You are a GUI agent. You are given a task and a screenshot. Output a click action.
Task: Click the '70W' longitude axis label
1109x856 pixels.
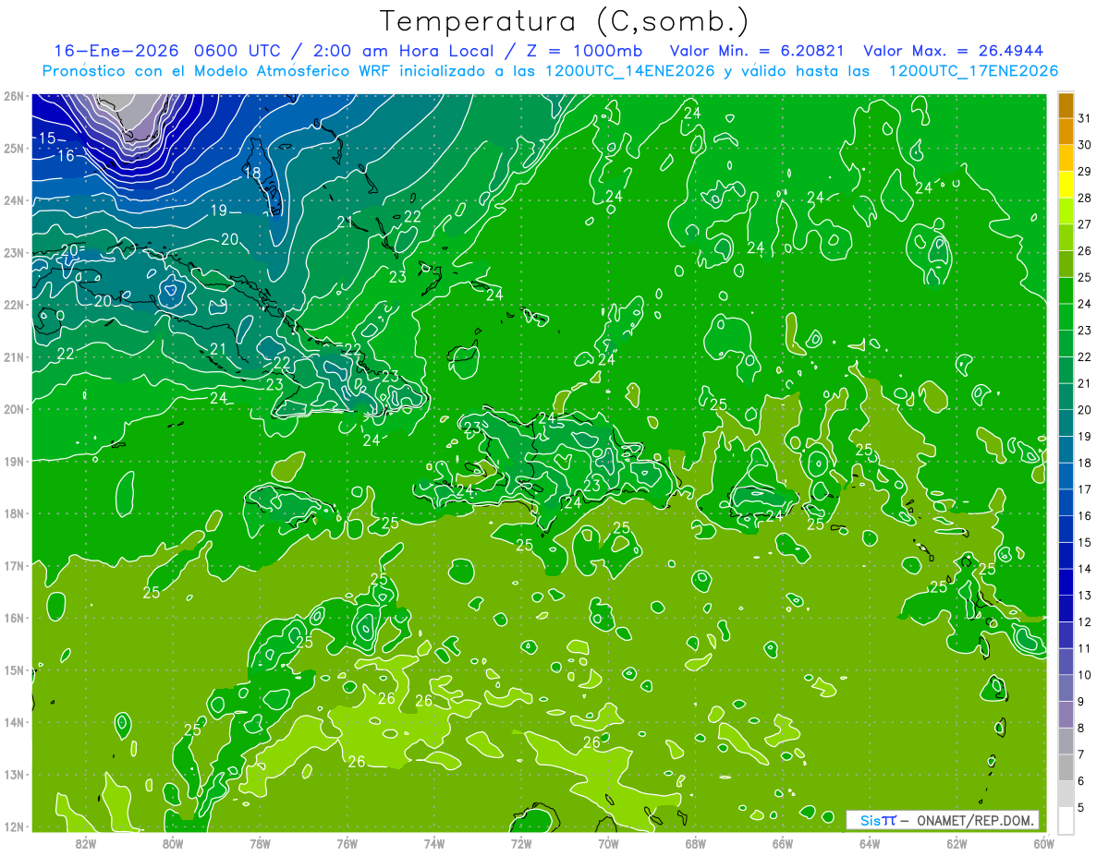coord(608,843)
